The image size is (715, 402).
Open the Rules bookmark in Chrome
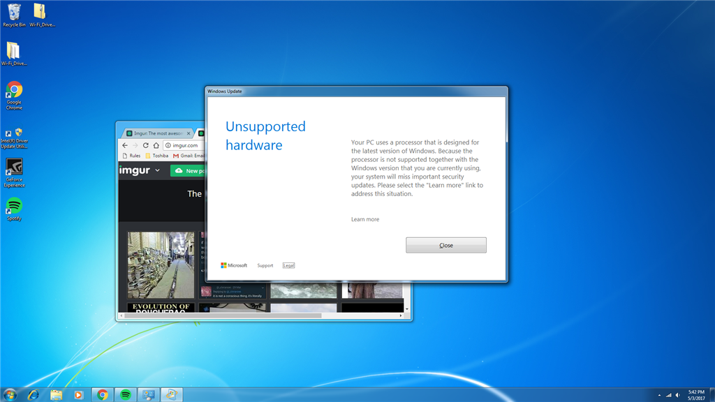coord(131,156)
